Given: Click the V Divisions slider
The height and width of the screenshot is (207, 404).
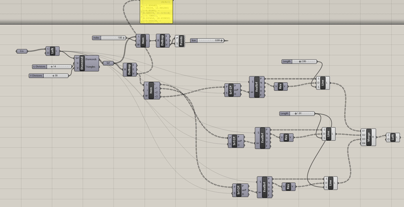Looking at the screenshot, I should pyautogui.click(x=56, y=76).
